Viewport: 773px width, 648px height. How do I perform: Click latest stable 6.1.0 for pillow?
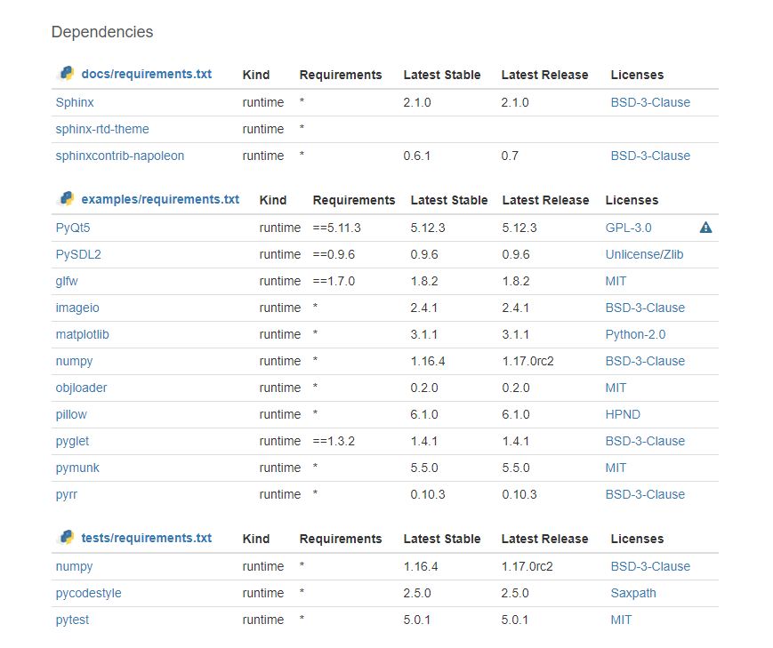click(424, 414)
